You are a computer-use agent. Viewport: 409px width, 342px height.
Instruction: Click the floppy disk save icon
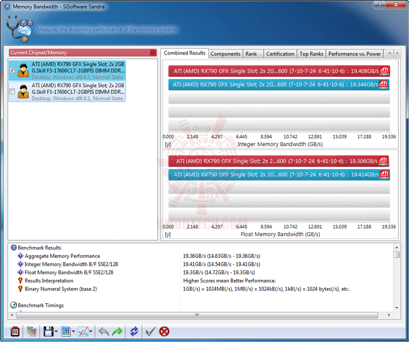(48, 332)
